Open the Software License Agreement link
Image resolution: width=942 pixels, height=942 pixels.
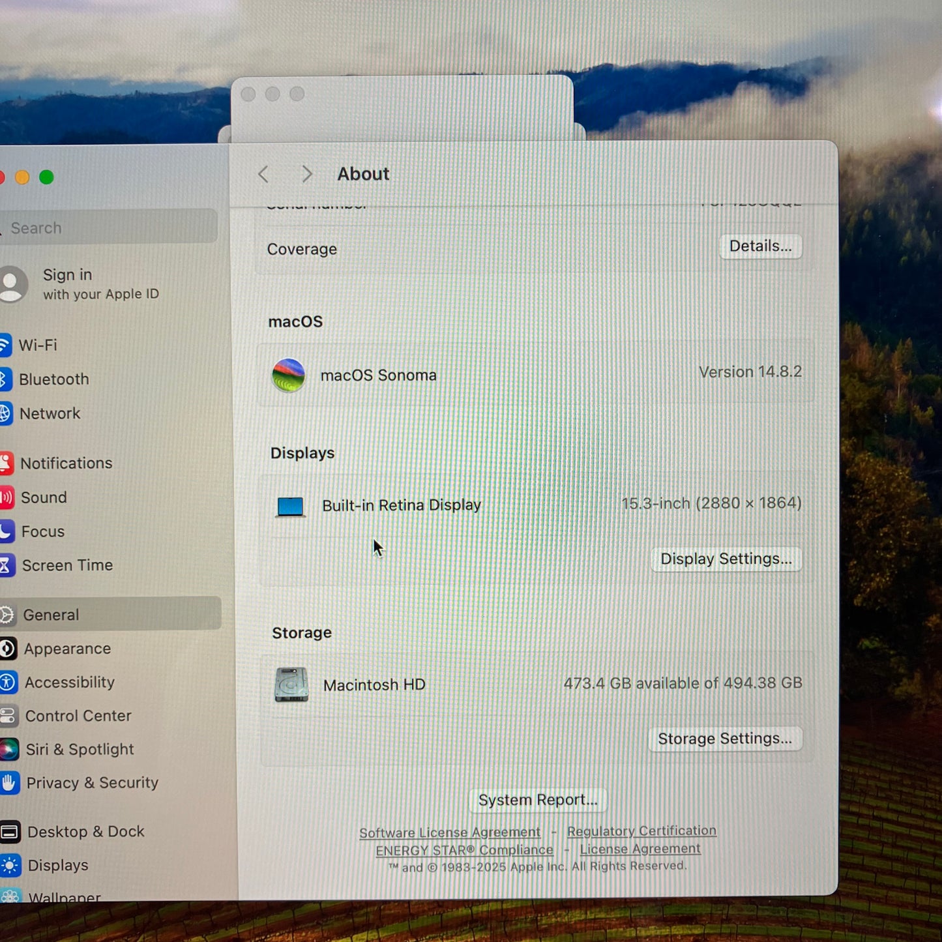pos(449,832)
